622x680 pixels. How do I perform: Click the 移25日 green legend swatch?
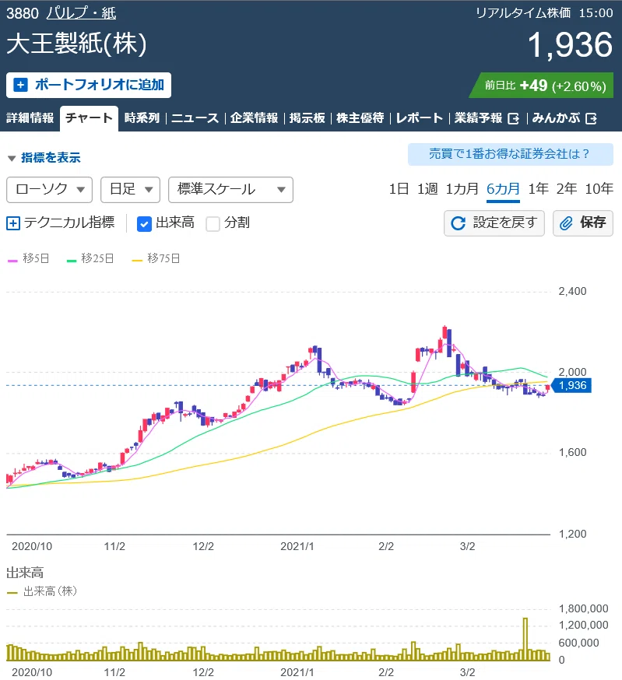point(72,261)
